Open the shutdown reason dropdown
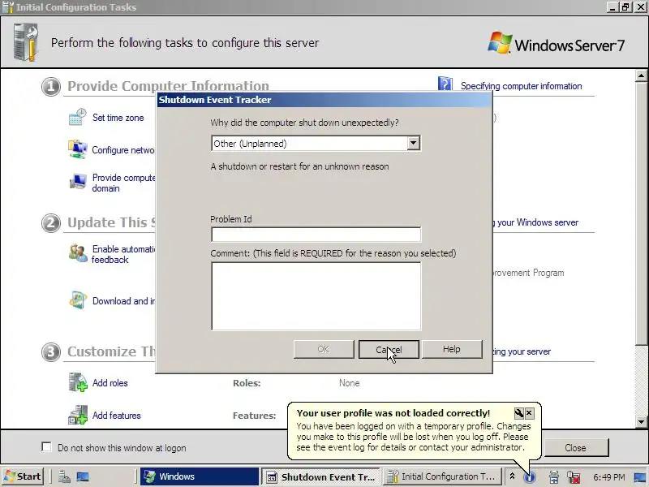Image resolution: width=649 pixels, height=487 pixels. coord(414,144)
